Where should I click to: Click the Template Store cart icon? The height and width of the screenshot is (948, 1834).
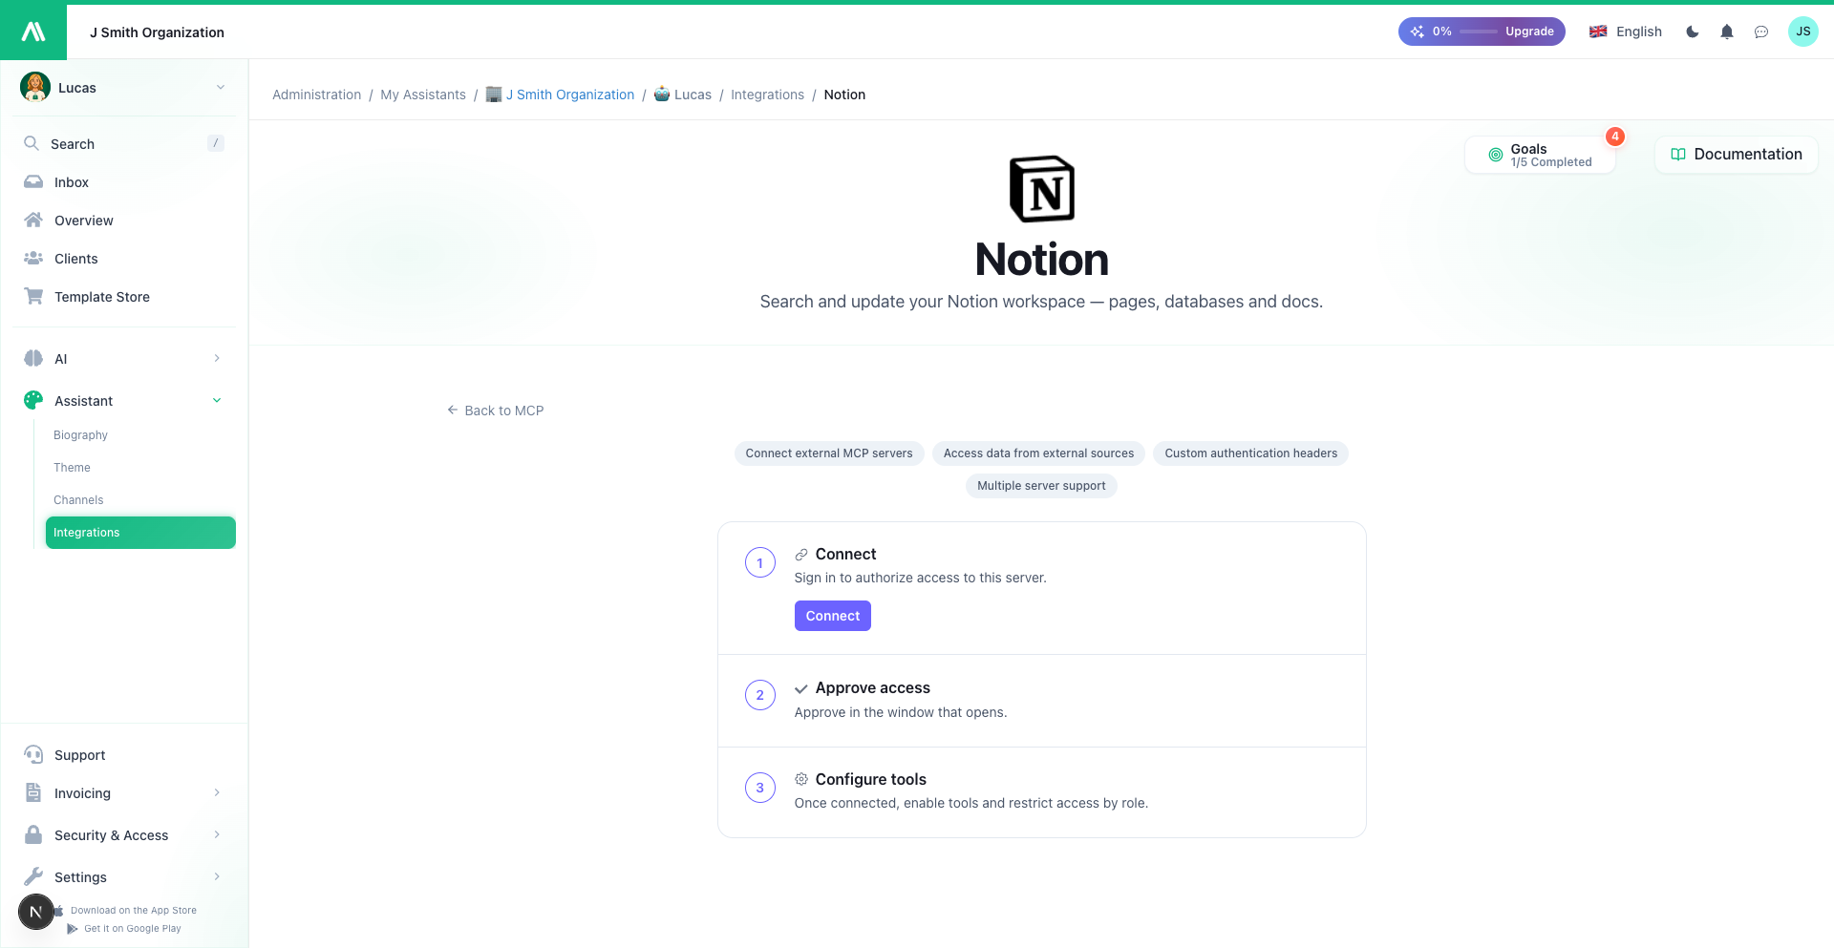click(33, 296)
